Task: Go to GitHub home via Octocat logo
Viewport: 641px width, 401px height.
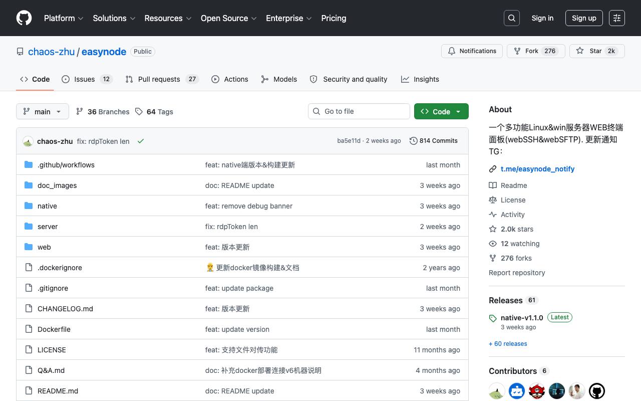Action: point(24,18)
